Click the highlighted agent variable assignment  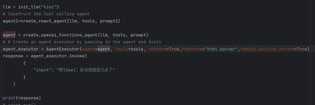point(9,35)
